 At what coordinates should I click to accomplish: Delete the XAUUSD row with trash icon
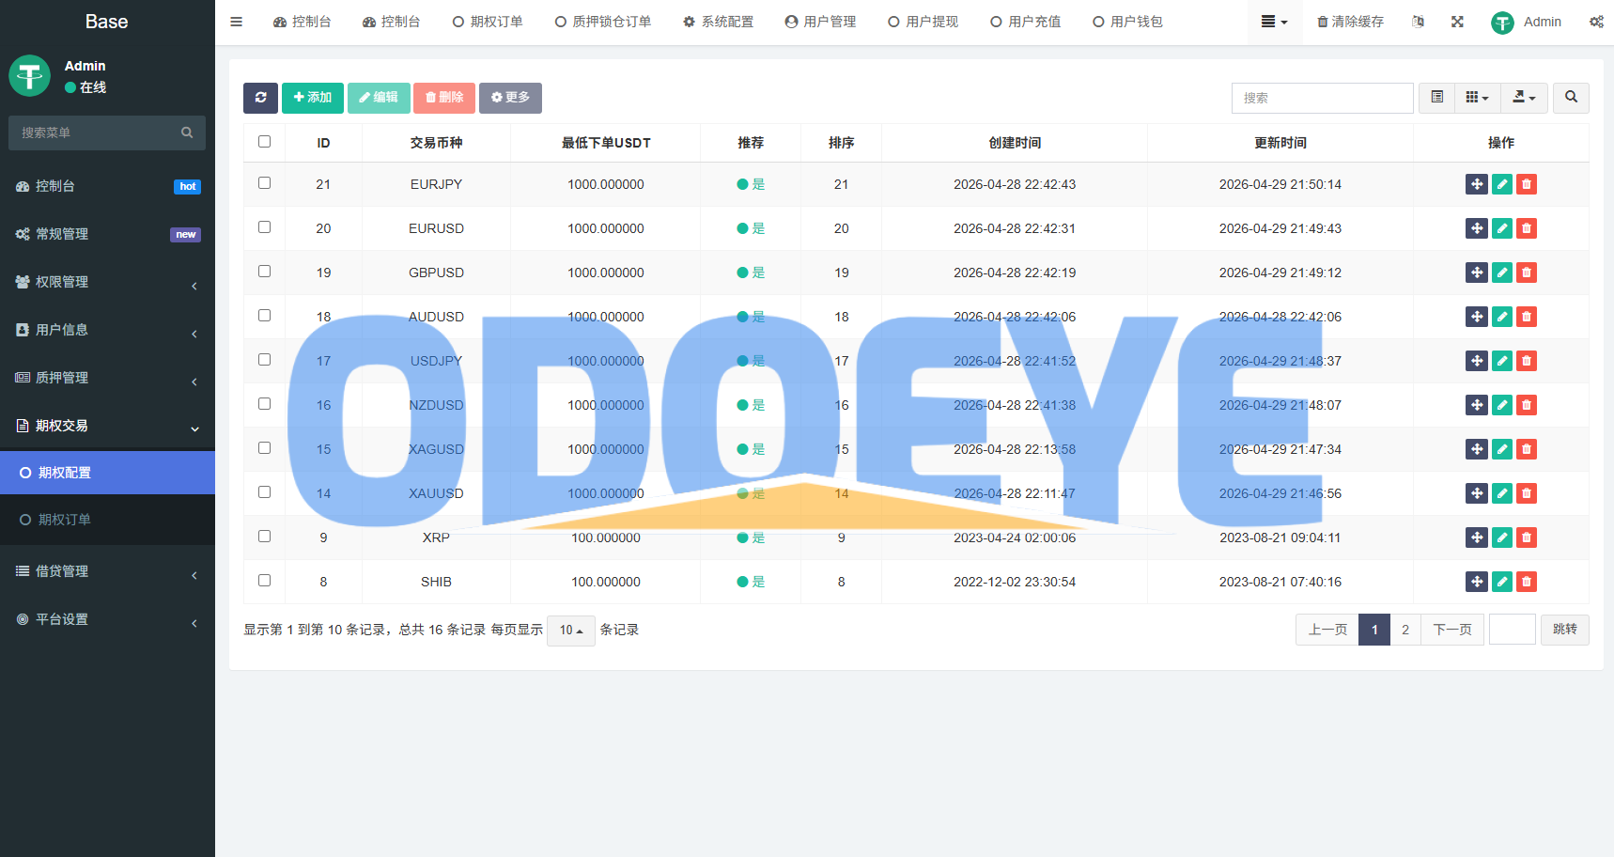(x=1527, y=493)
